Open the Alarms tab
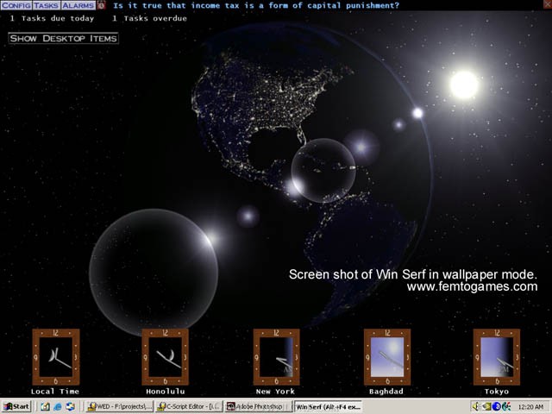This screenshot has width=552, height=414. [78, 5]
